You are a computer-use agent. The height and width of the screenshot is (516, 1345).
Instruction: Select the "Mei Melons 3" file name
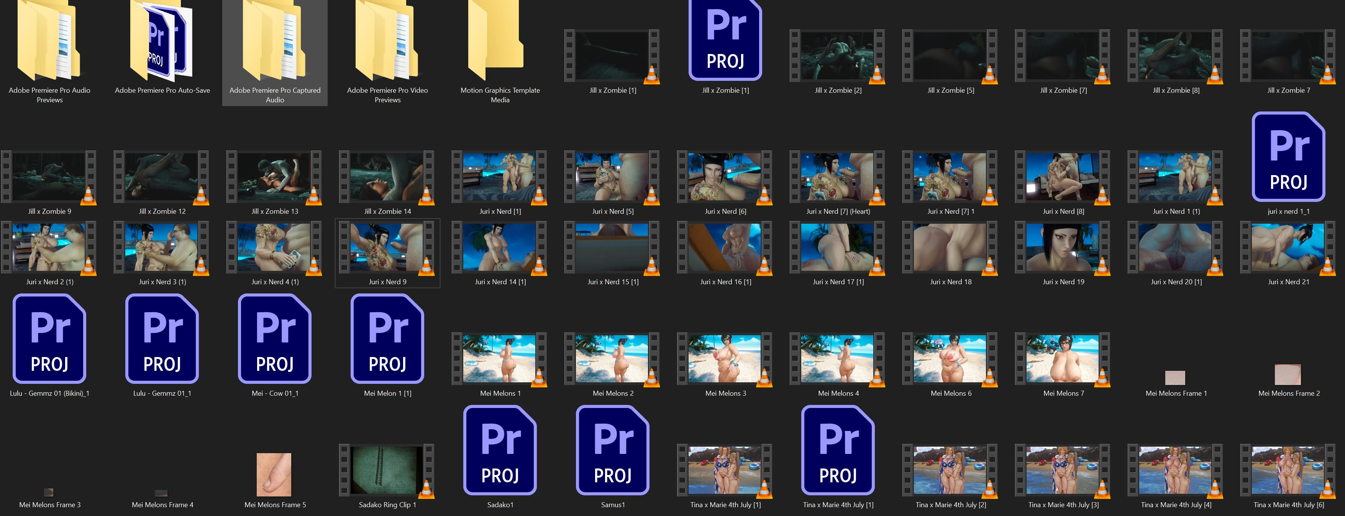tap(726, 393)
